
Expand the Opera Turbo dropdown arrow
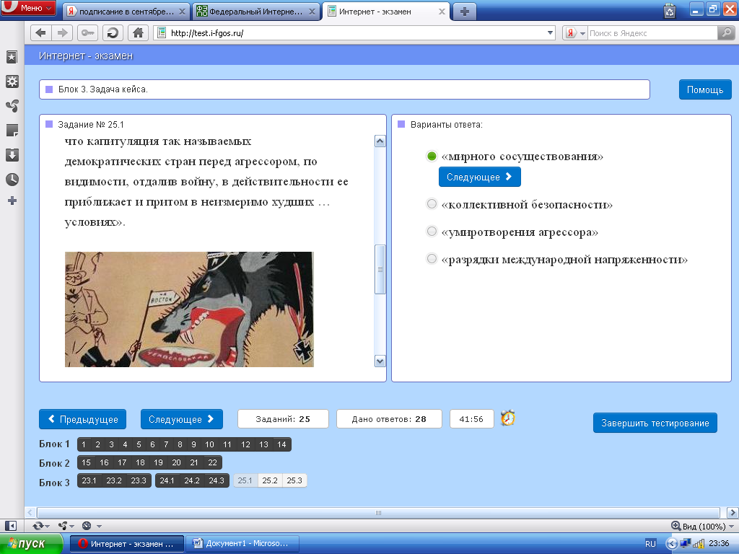click(99, 526)
